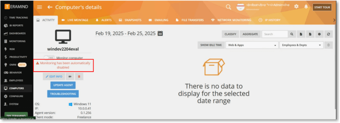Open the IP History tab

270,20
